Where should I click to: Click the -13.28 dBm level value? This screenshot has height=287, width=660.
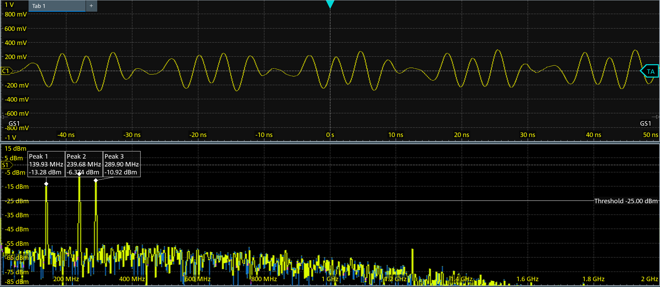(45, 172)
